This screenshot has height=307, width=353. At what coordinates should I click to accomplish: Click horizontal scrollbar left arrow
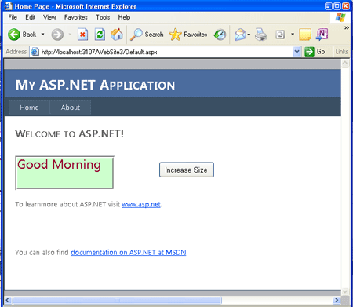(x=8, y=300)
